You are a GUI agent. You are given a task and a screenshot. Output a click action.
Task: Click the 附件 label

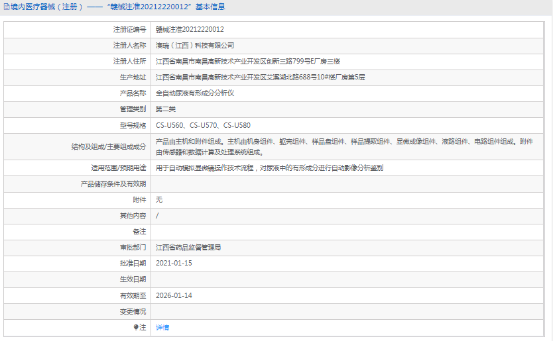pyautogui.click(x=139, y=200)
